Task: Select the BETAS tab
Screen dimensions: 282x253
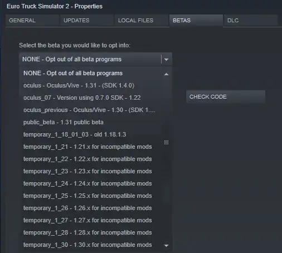Action: 196,21
